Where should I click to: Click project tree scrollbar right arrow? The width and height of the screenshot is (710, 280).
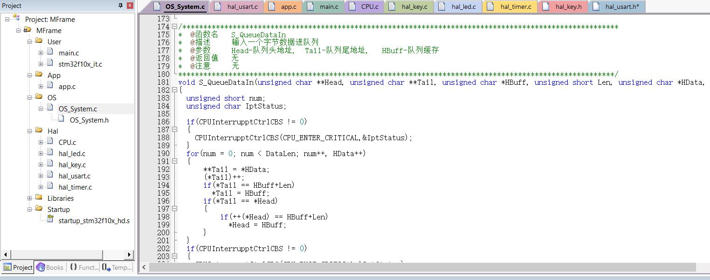point(130,255)
